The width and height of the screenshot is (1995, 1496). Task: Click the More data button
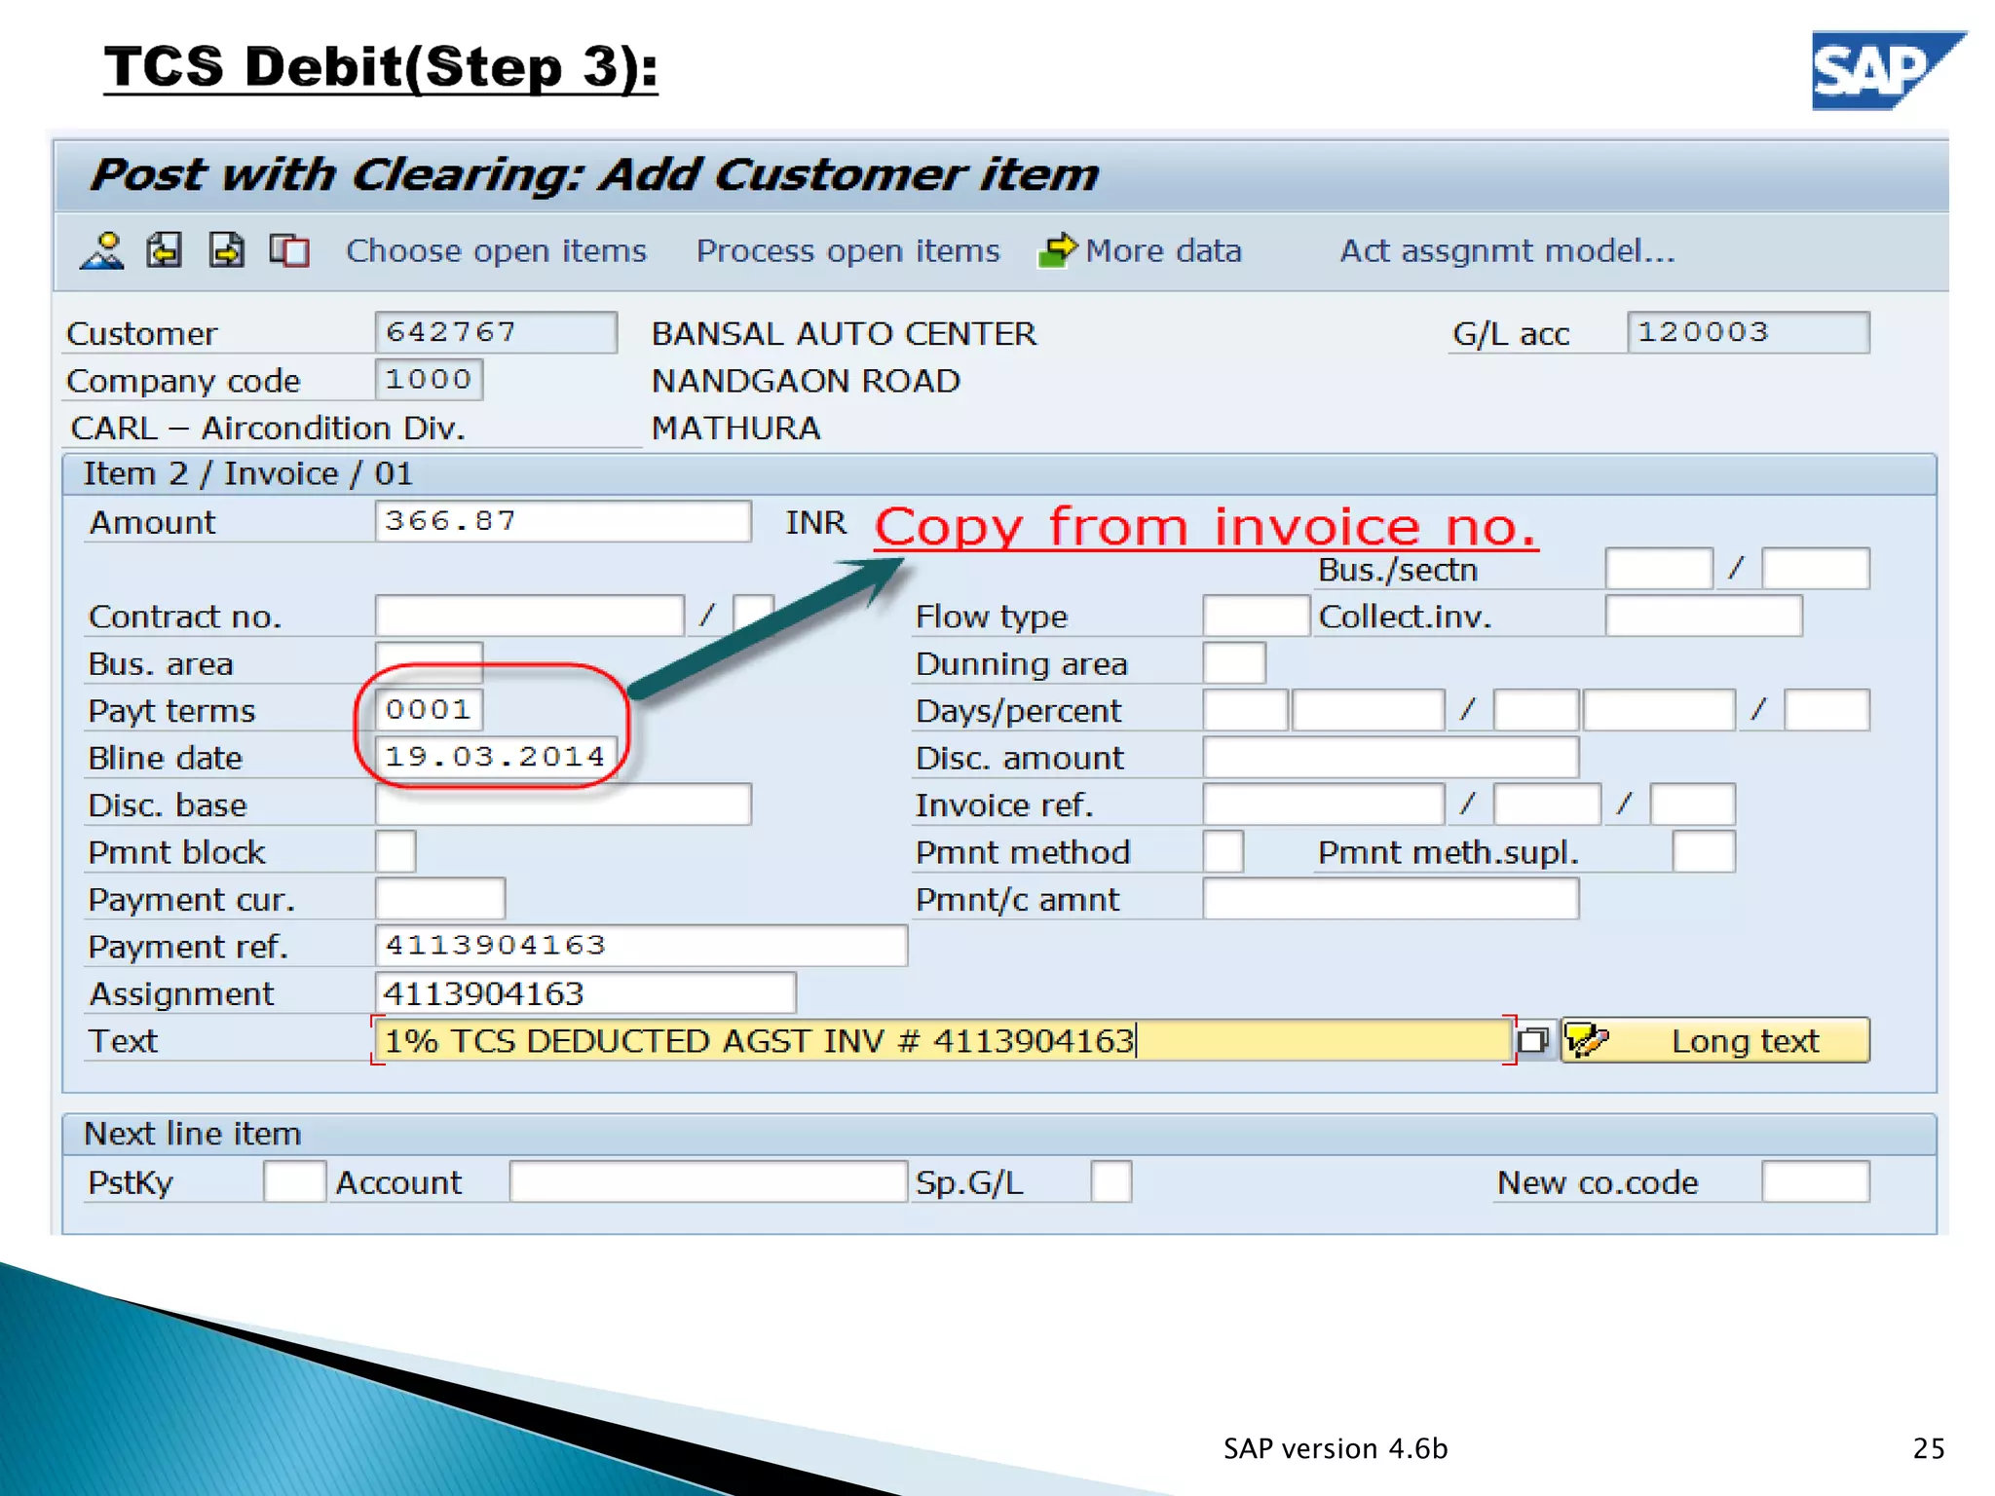pos(1141,251)
